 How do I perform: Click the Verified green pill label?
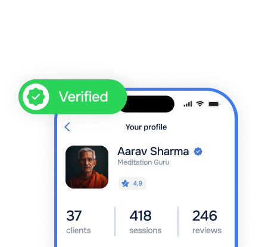(73, 97)
